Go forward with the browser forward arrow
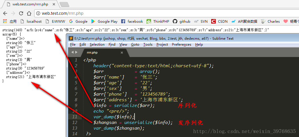Viewport: 299px width, 137px height. click(x=13, y=13)
